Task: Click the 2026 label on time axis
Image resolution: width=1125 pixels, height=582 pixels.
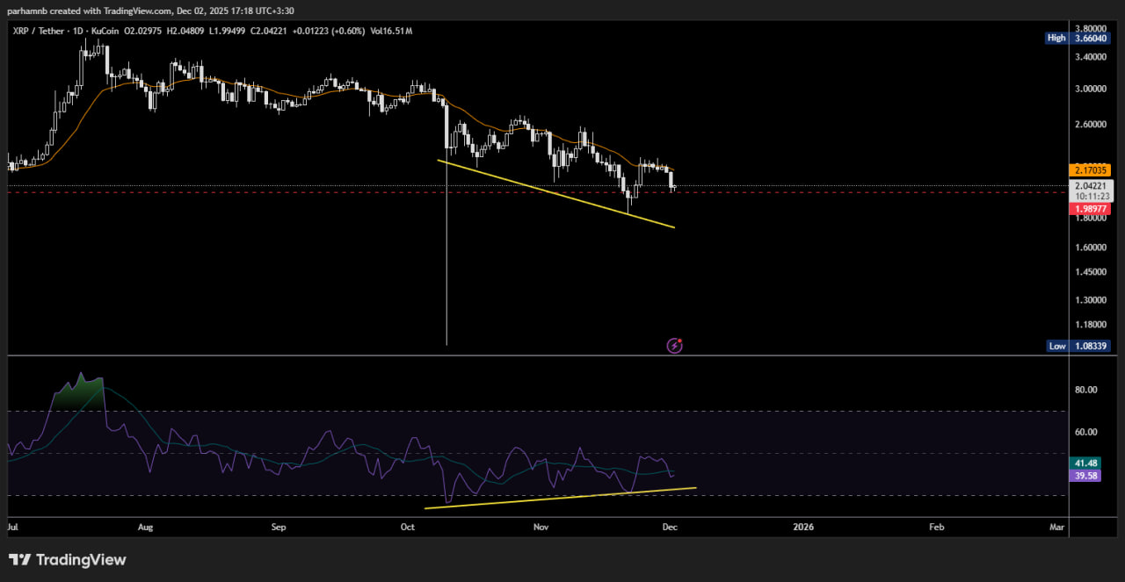Action: click(x=802, y=527)
